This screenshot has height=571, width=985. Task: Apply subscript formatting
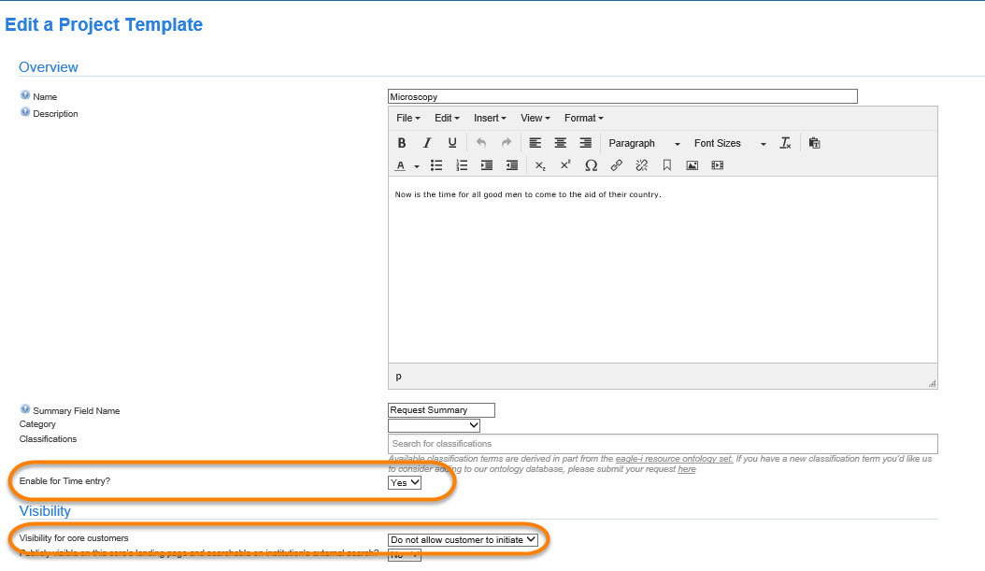[x=540, y=165]
